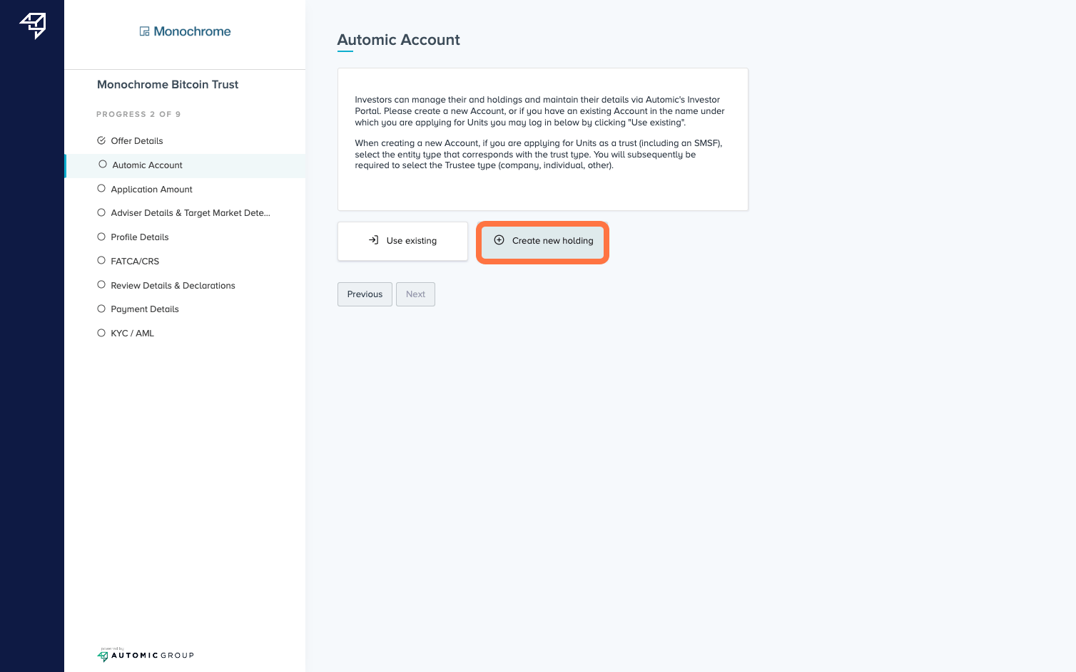
Task: Click the KYC / AML step circle icon
Action: coord(101,333)
